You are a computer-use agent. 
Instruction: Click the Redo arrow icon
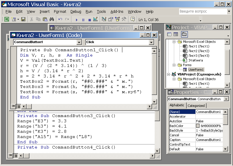point(67,19)
